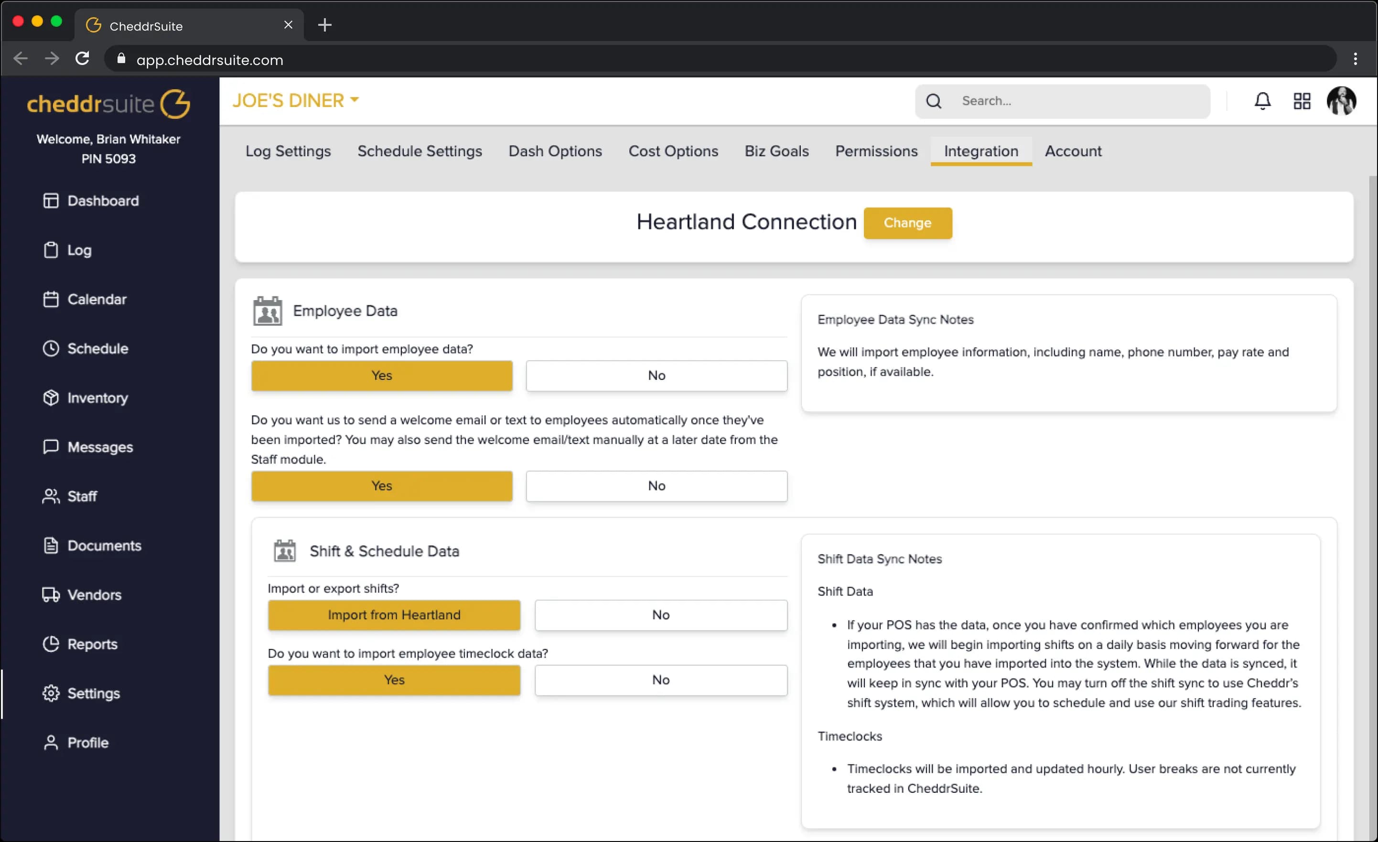Switch to the Schedule Settings tab
The image size is (1378, 842).
(x=420, y=151)
